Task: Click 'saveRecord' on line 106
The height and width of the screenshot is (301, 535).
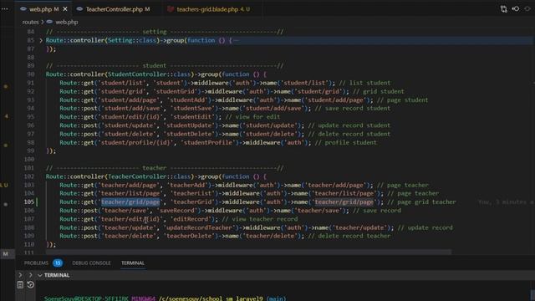Action: click(x=177, y=211)
